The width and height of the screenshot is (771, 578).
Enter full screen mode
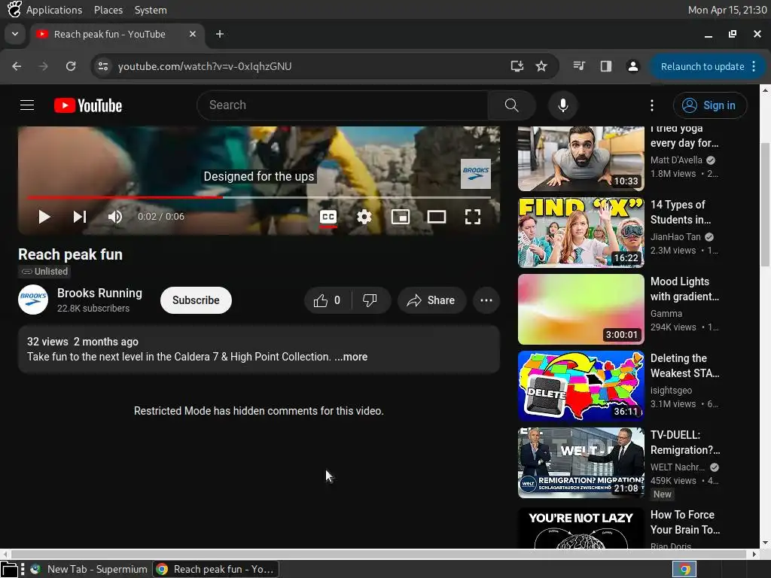point(473,217)
